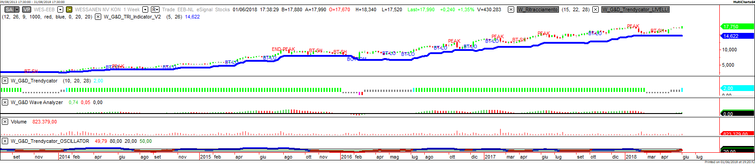Click the 2016 label on time axis
The height and width of the screenshot is (164, 755).
click(x=346, y=157)
